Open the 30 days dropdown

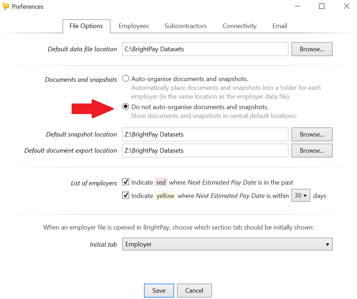(x=301, y=195)
